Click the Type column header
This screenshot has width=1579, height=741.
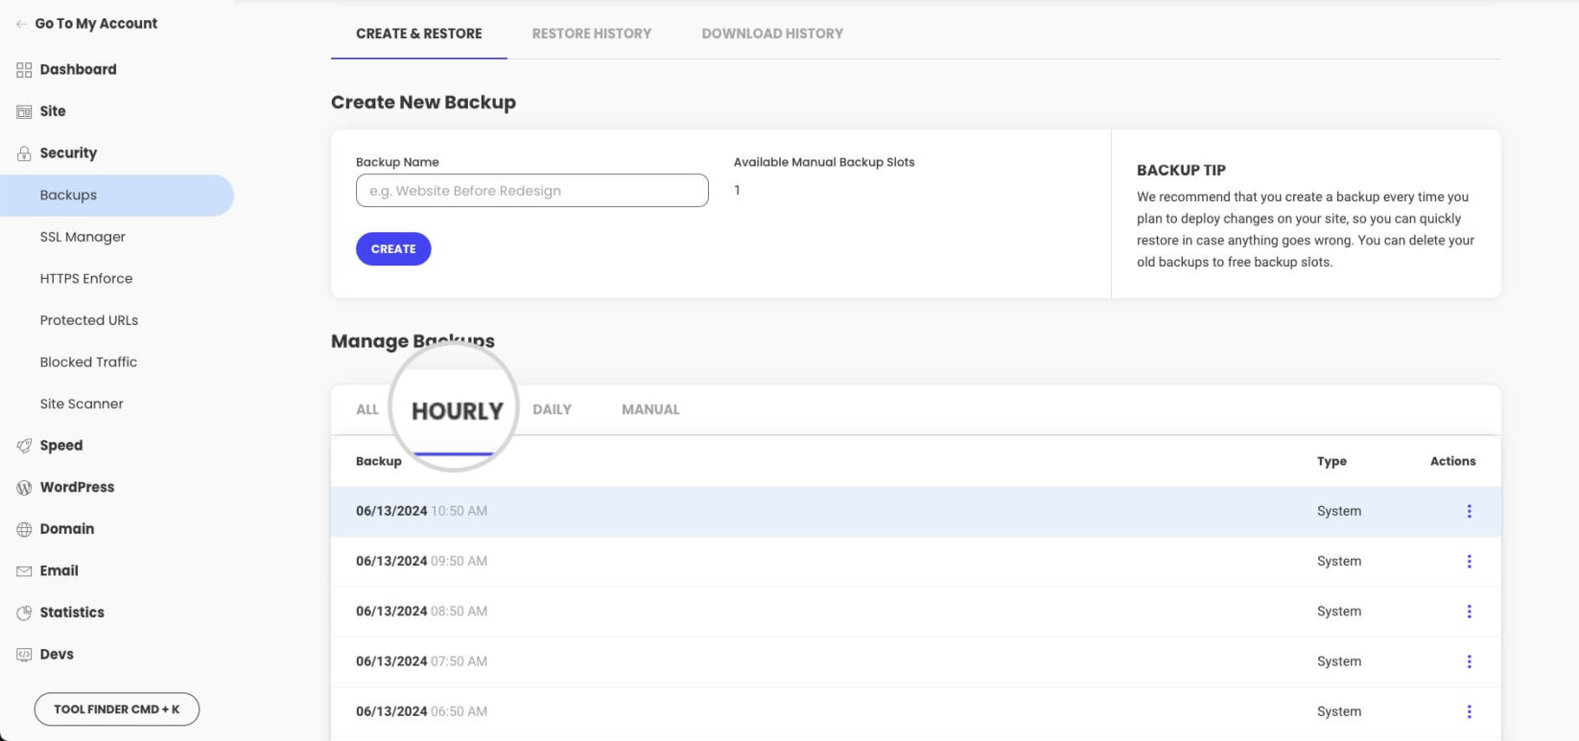(x=1332, y=461)
